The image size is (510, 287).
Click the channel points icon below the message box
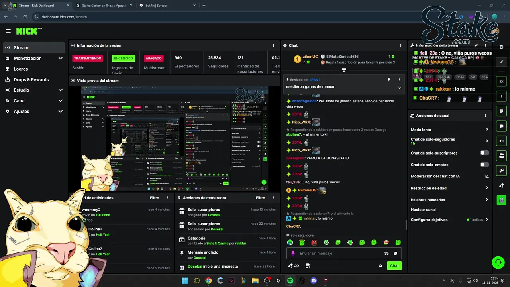293,266
